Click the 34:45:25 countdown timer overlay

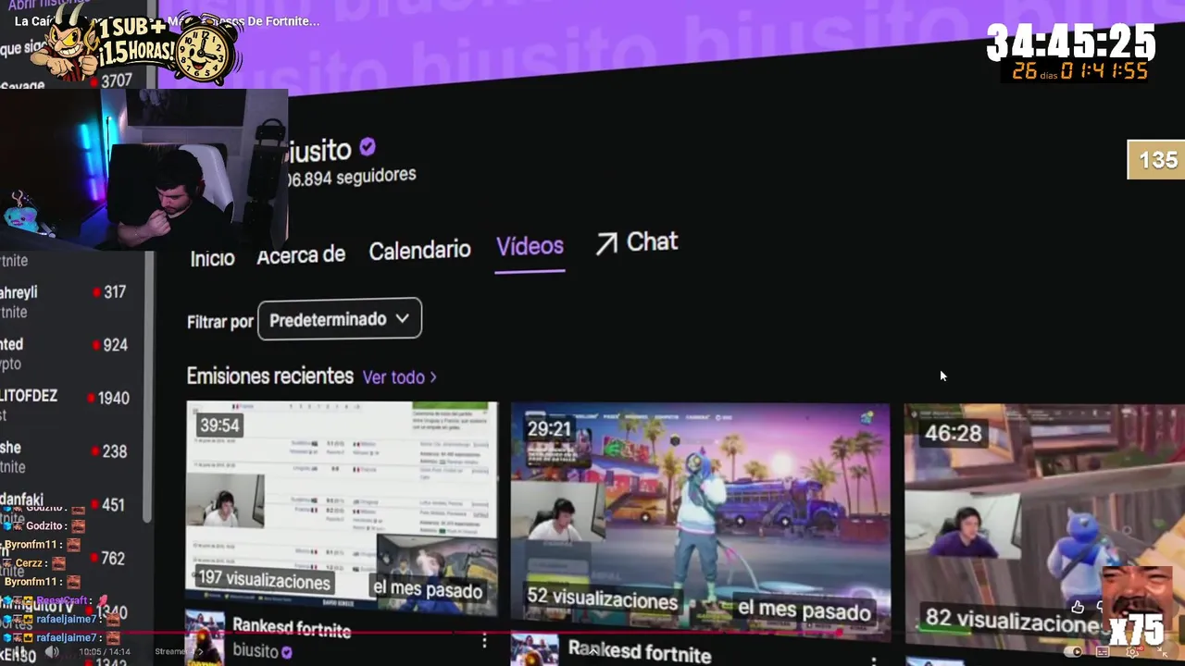coord(1071,43)
